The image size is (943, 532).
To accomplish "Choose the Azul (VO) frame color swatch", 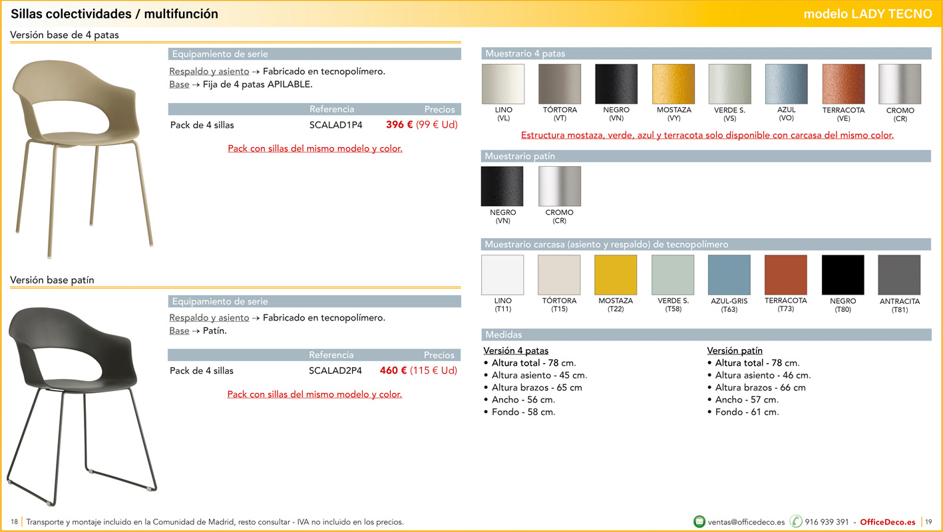I will pyautogui.click(x=786, y=84).
